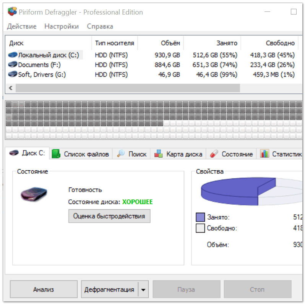
Task: Click the drive list horizontal scrollbar thumb
Action: pyautogui.click(x=128, y=88)
